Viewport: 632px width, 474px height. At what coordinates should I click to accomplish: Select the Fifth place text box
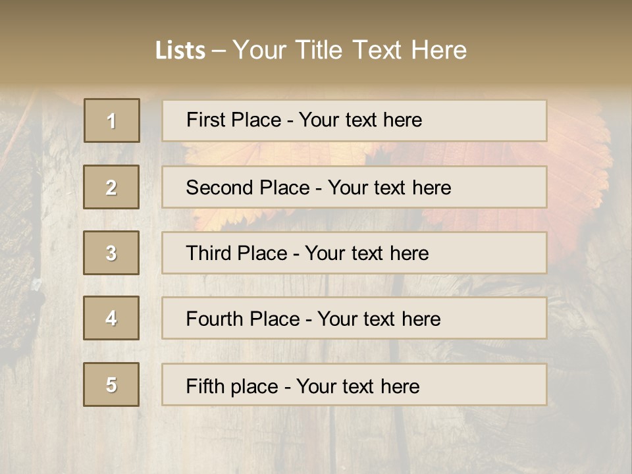coord(354,385)
